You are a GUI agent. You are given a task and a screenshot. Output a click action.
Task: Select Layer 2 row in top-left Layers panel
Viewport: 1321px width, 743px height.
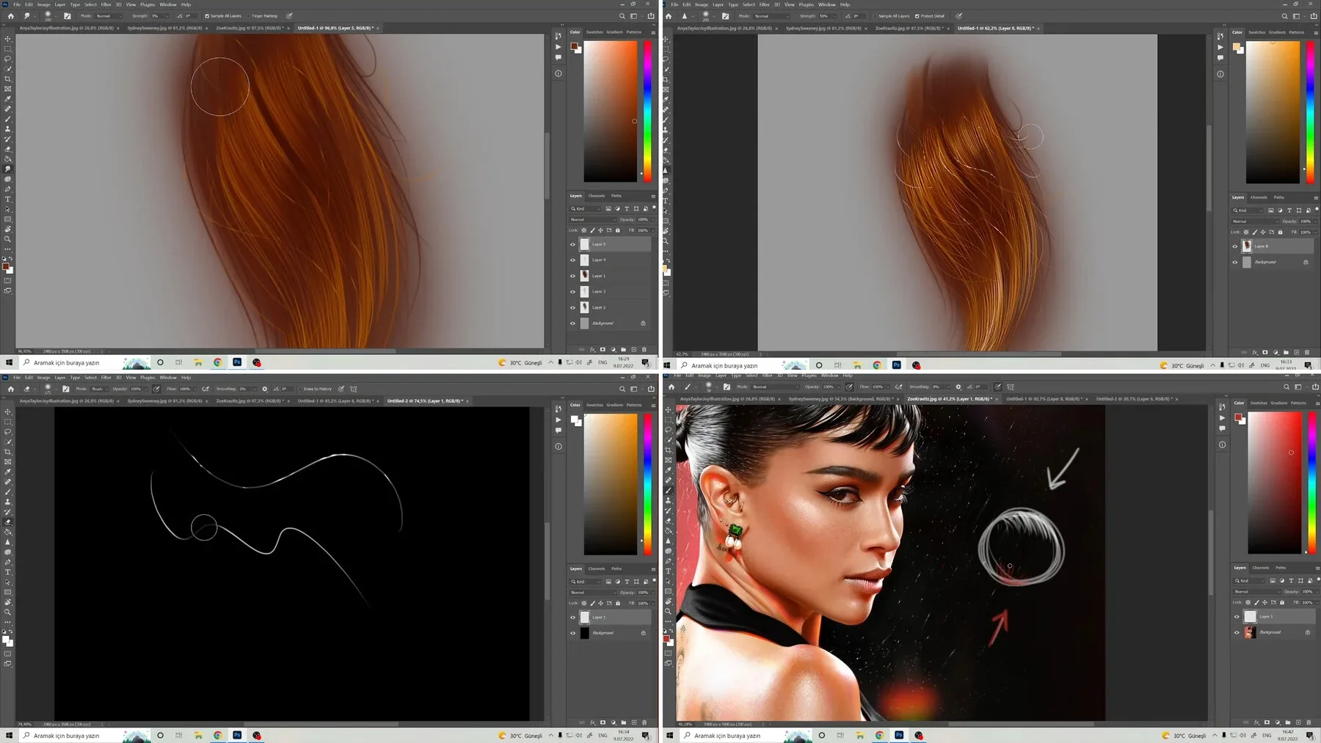(611, 307)
